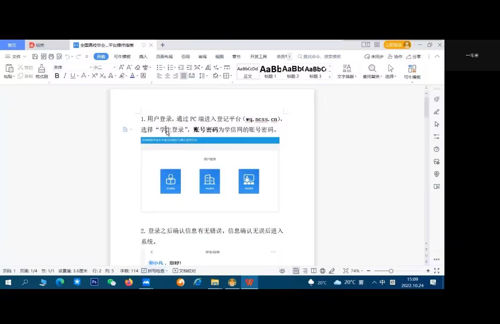500x324 pixels.
Task: Toggle Italic formatting
Action: pyautogui.click(x=65, y=76)
